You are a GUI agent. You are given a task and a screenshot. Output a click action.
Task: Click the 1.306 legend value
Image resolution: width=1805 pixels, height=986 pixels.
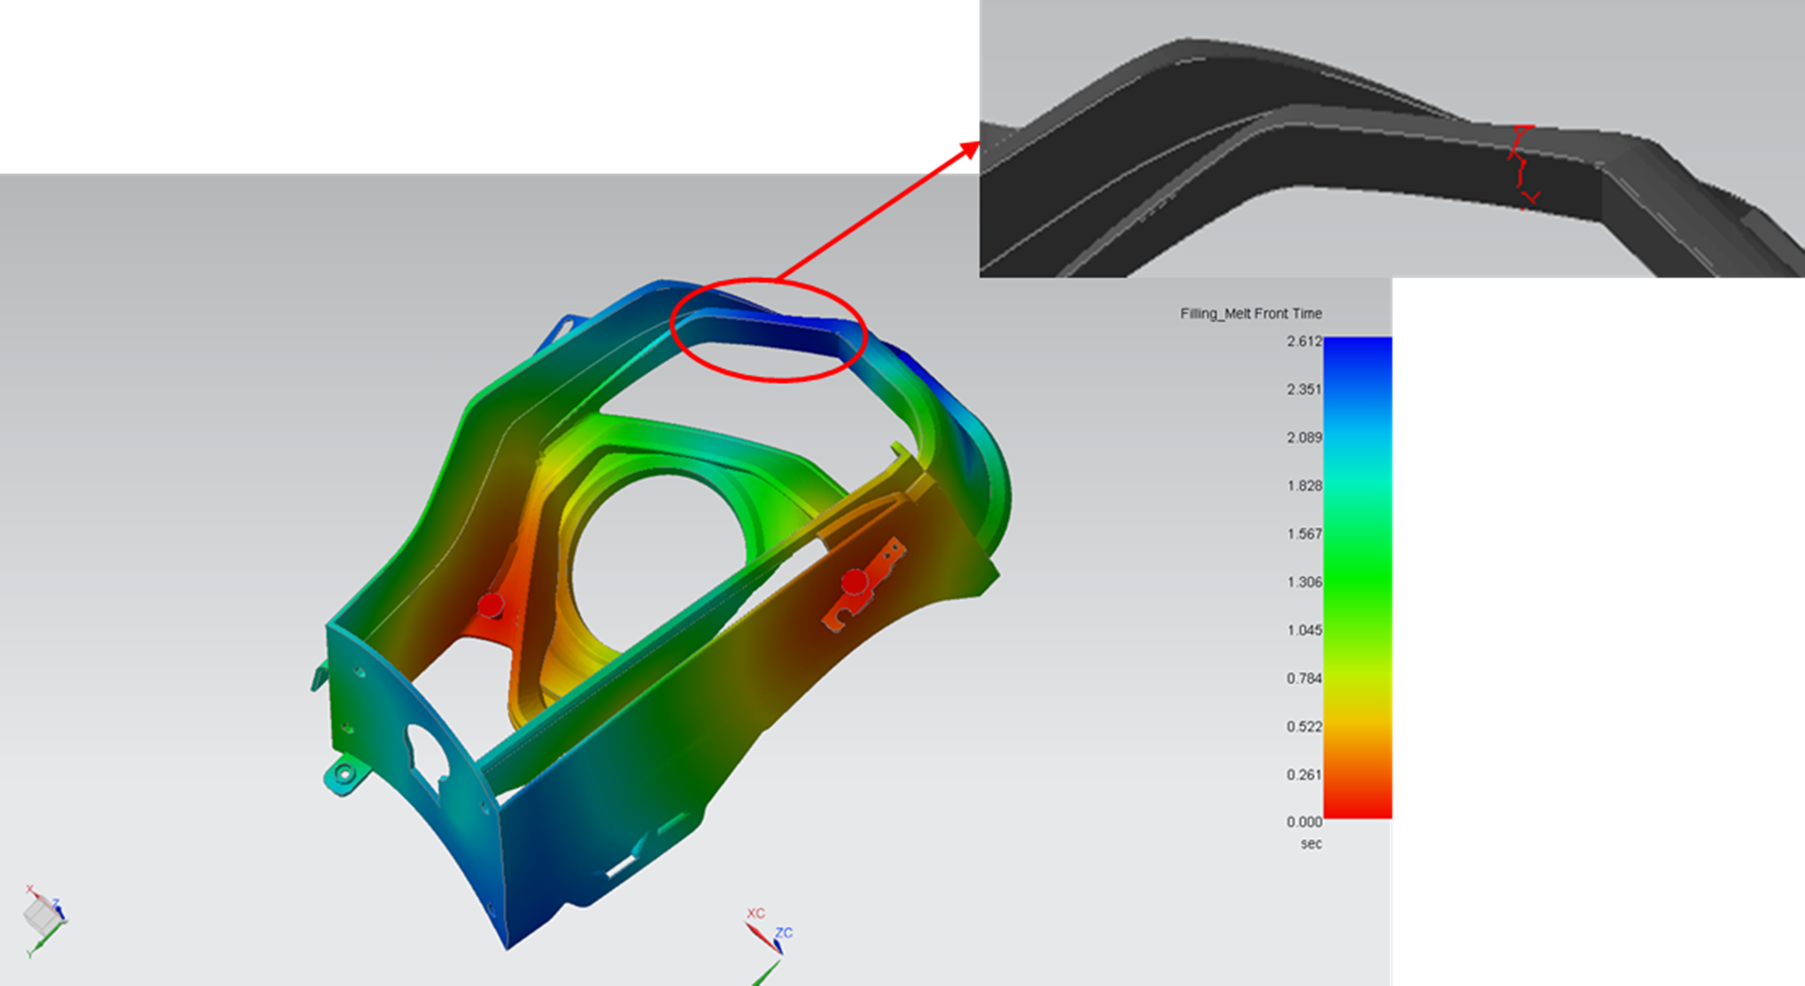click(x=1304, y=582)
